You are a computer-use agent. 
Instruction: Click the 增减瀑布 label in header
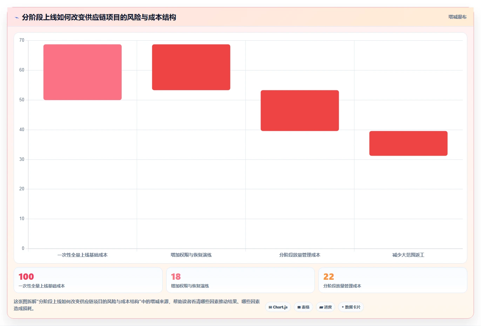(x=457, y=17)
